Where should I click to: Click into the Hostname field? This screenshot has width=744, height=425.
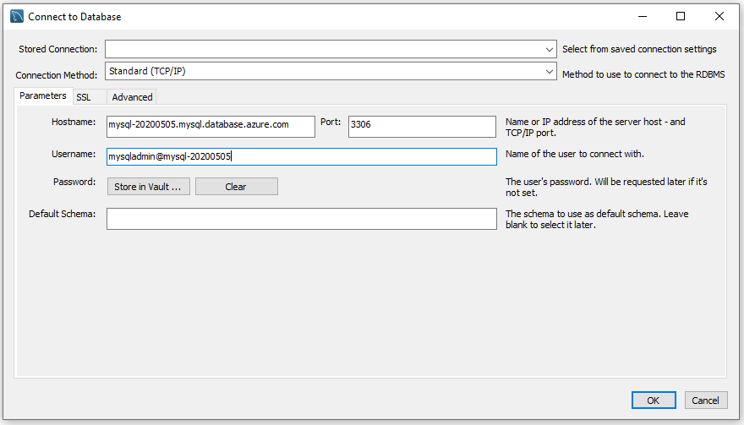tap(211, 126)
